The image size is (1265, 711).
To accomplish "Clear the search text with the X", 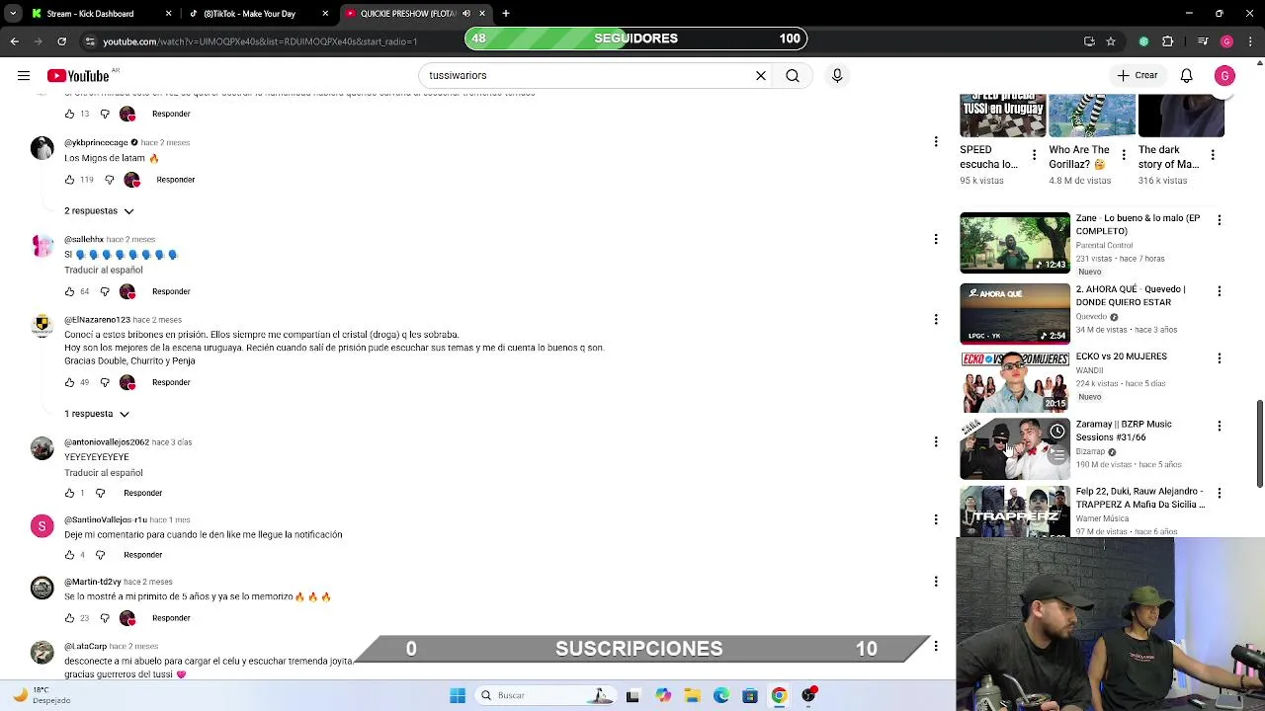I will [761, 75].
